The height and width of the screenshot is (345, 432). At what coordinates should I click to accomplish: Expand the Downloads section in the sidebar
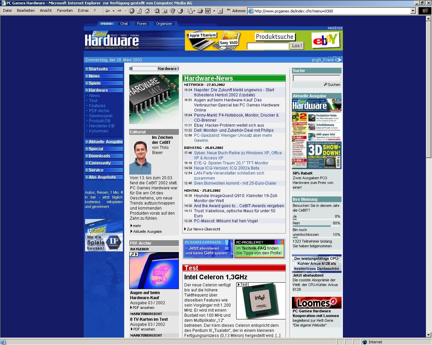pos(87,156)
